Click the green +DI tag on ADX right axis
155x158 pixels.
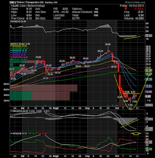148,149
